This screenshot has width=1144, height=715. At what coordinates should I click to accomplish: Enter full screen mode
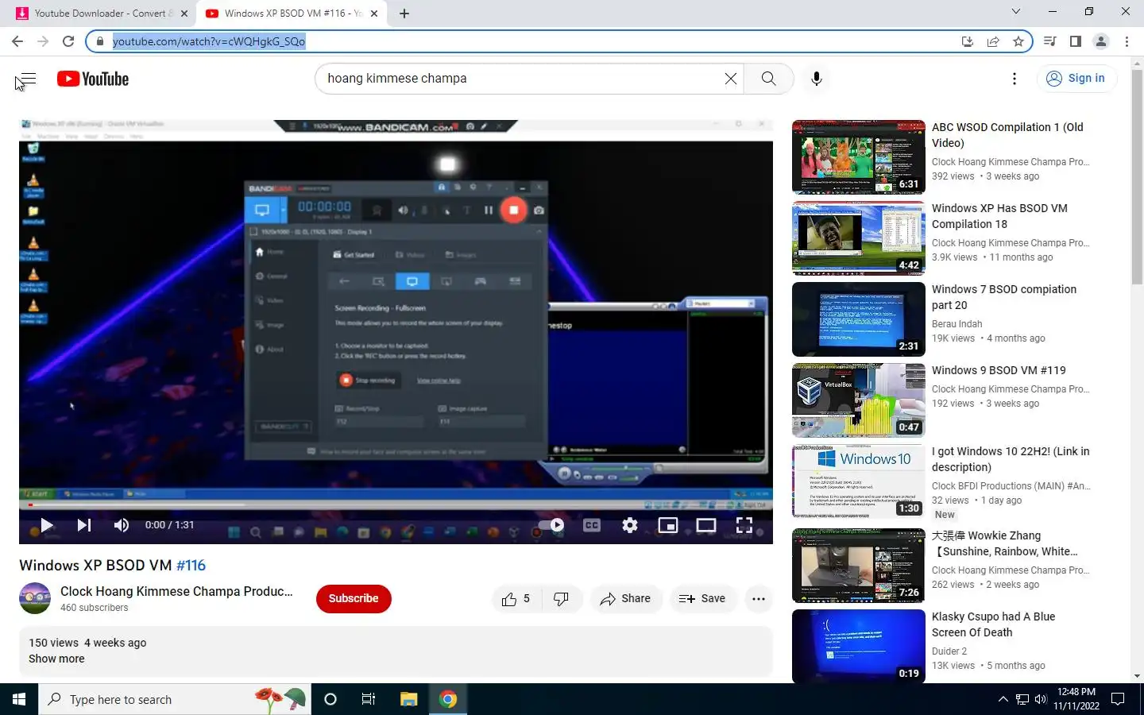744,525
